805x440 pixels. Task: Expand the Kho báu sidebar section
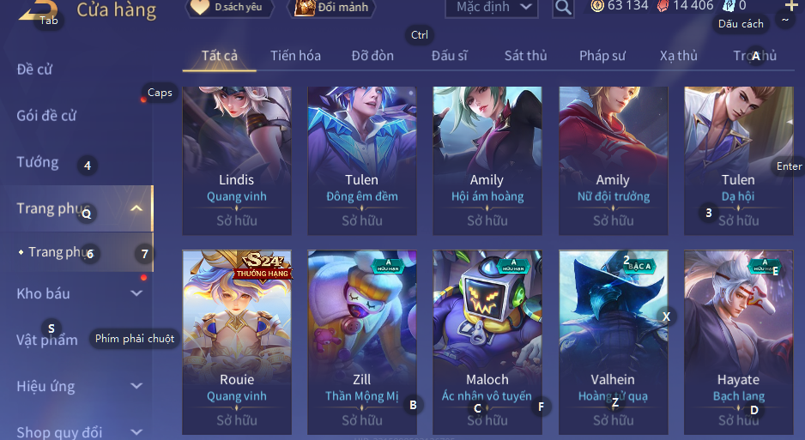[x=136, y=293]
